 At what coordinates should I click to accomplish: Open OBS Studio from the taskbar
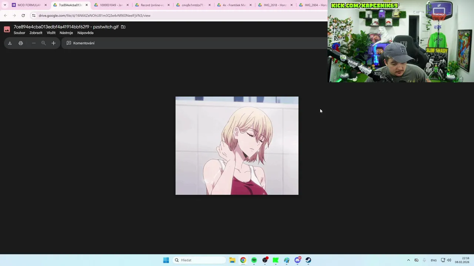click(265, 260)
